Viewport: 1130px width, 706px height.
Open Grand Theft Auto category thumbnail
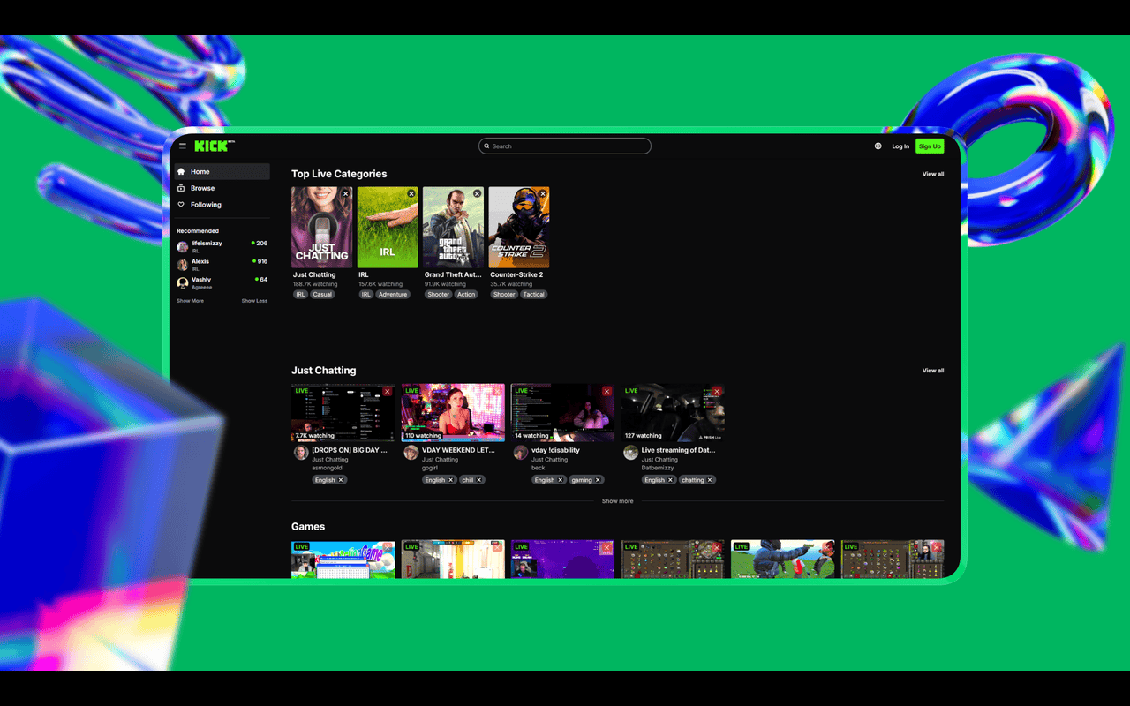click(x=454, y=227)
